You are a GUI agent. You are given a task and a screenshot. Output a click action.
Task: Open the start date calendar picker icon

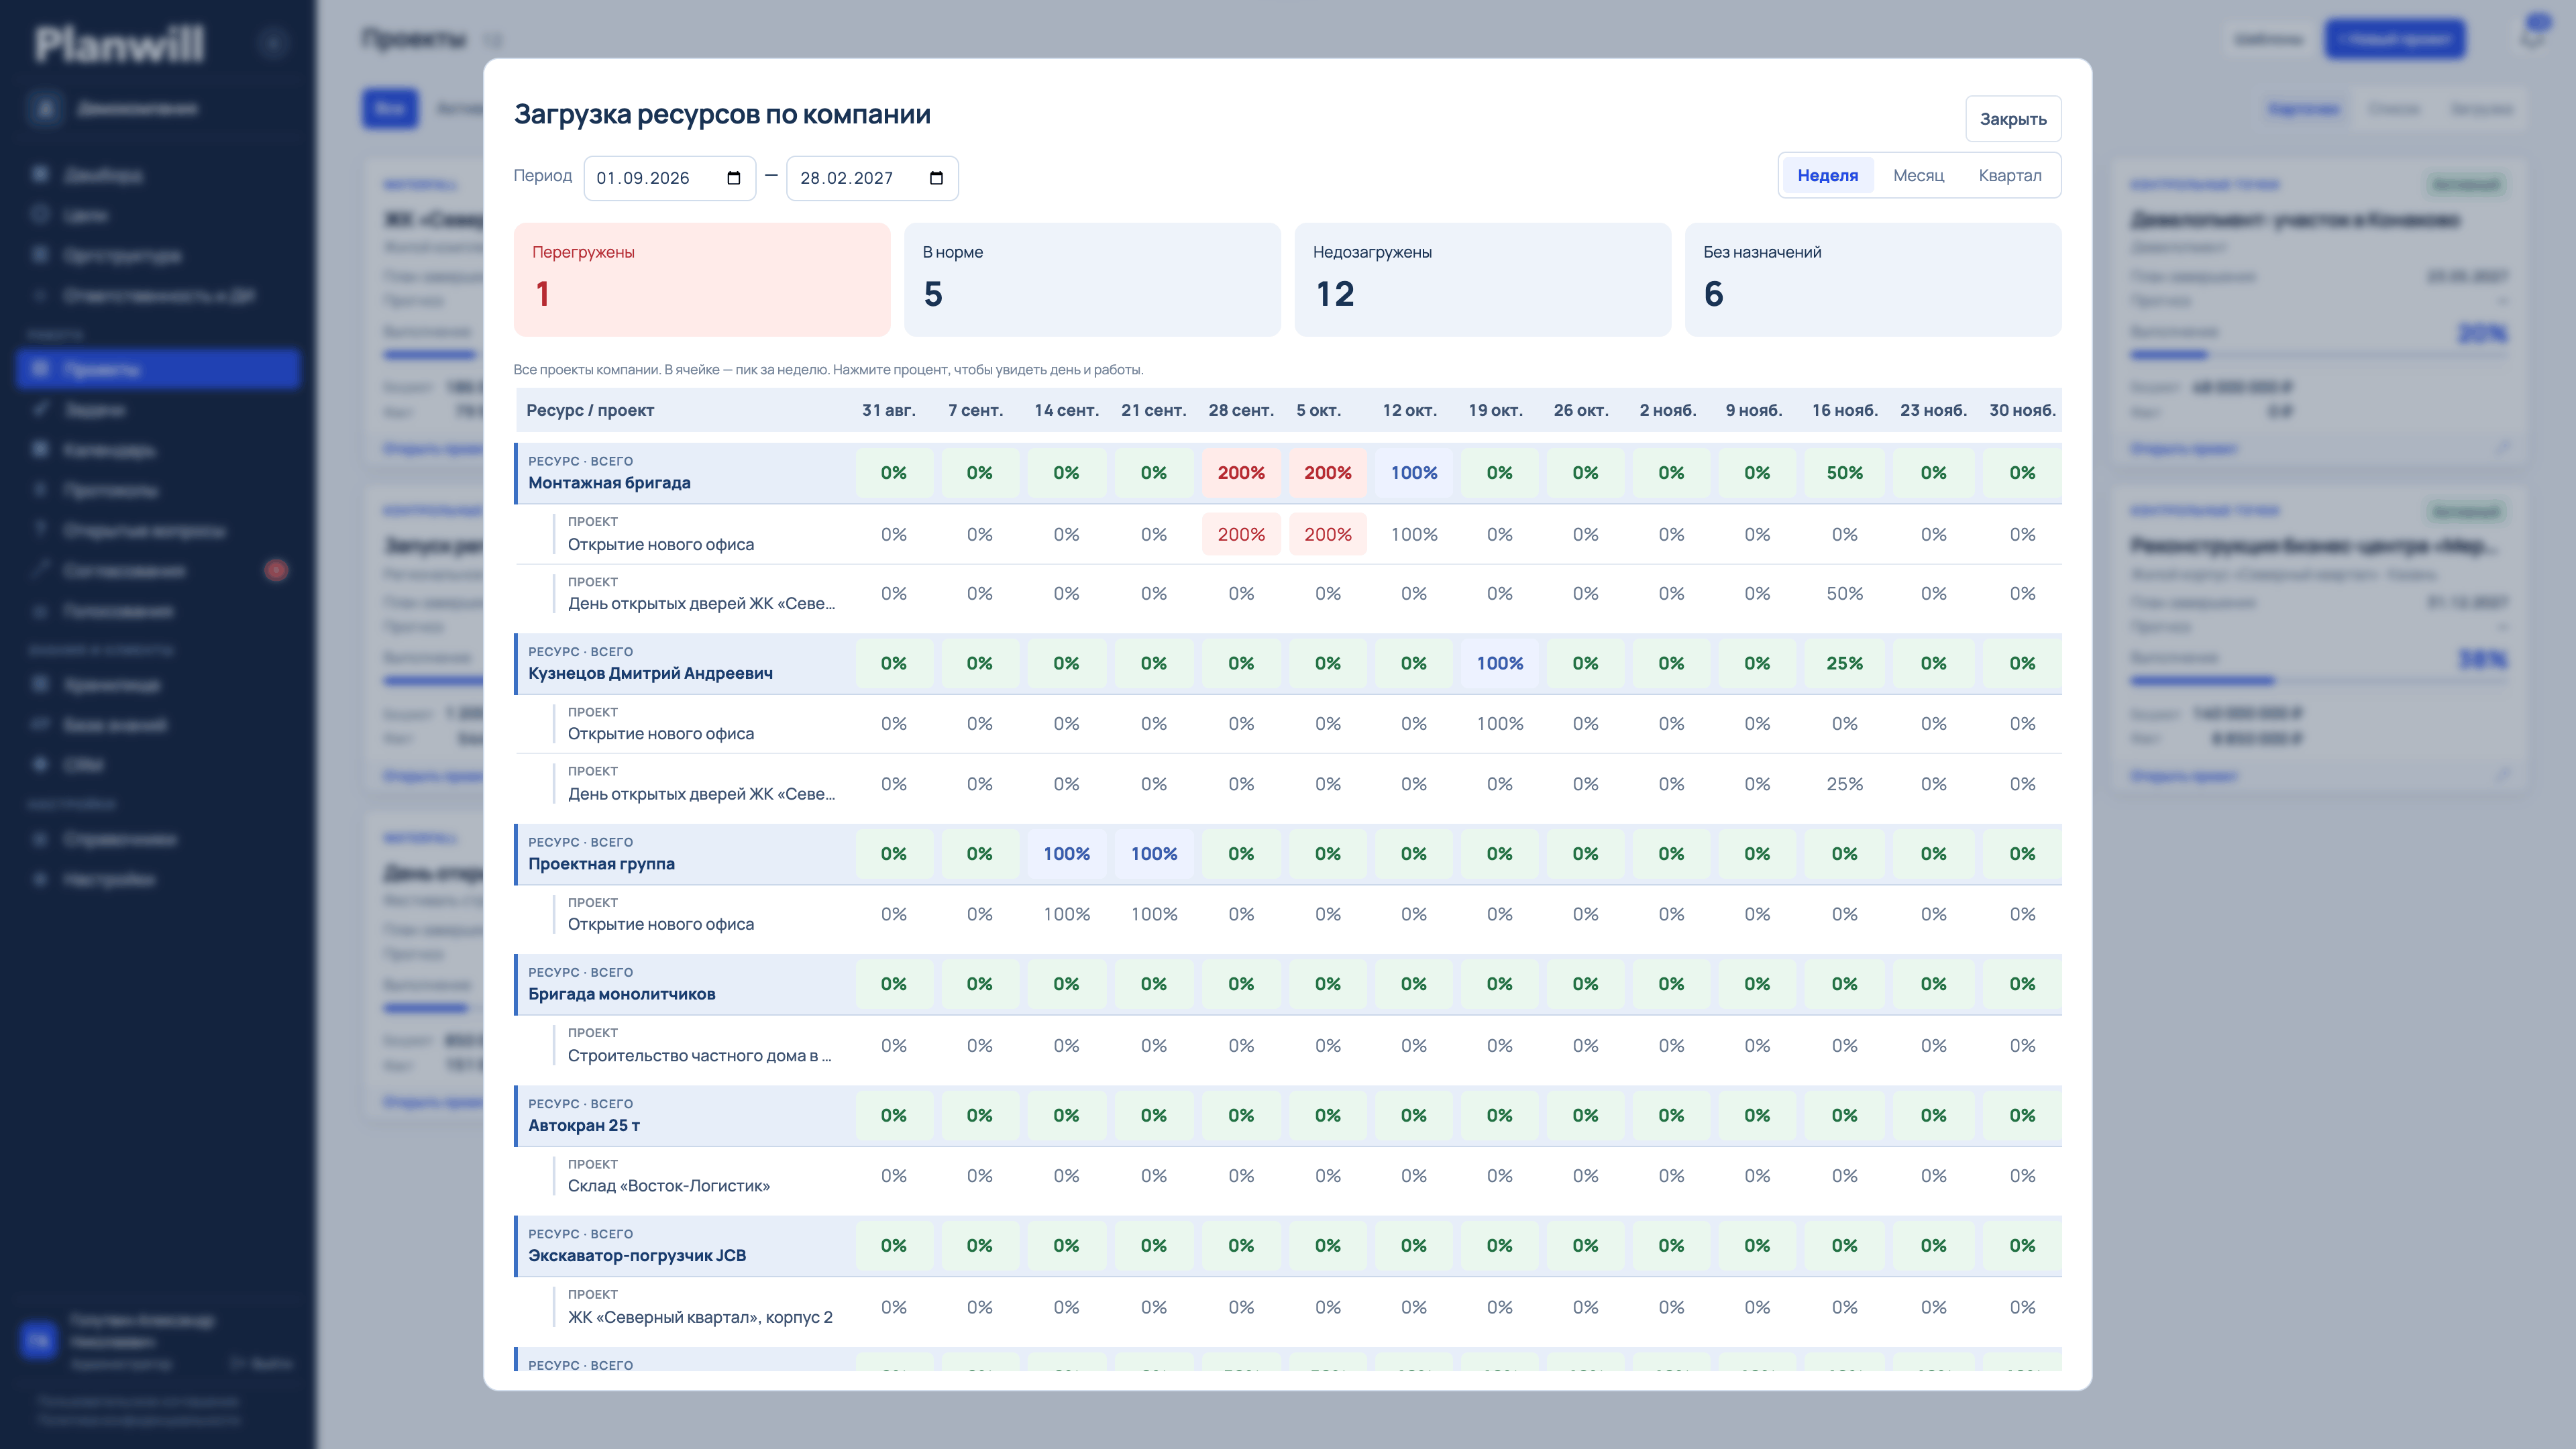coord(733,178)
